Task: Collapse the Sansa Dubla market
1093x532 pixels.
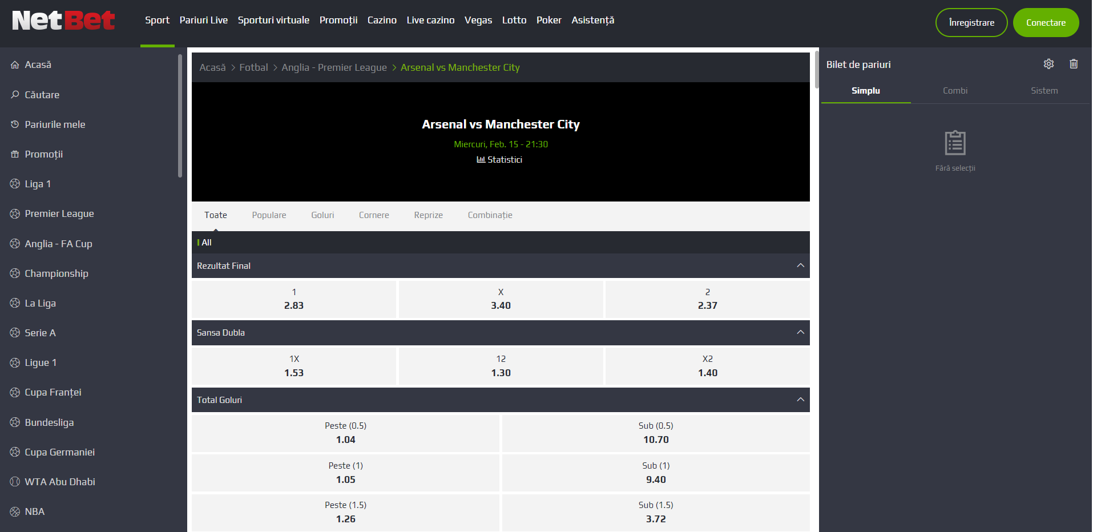Action: (x=800, y=332)
